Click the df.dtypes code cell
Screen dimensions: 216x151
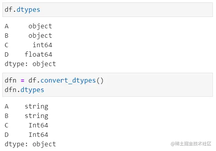[108, 10]
